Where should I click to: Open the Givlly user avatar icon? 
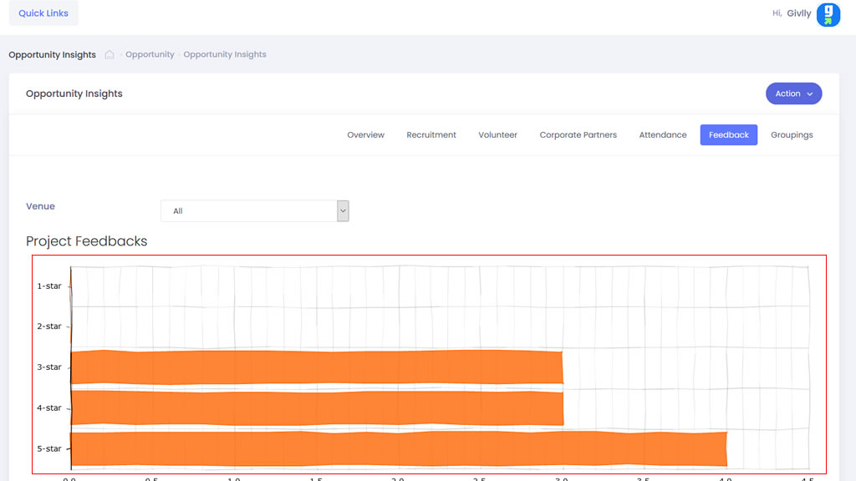click(x=828, y=14)
